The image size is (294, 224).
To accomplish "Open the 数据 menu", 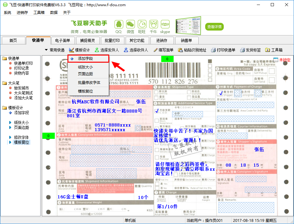I will tap(54, 13).
